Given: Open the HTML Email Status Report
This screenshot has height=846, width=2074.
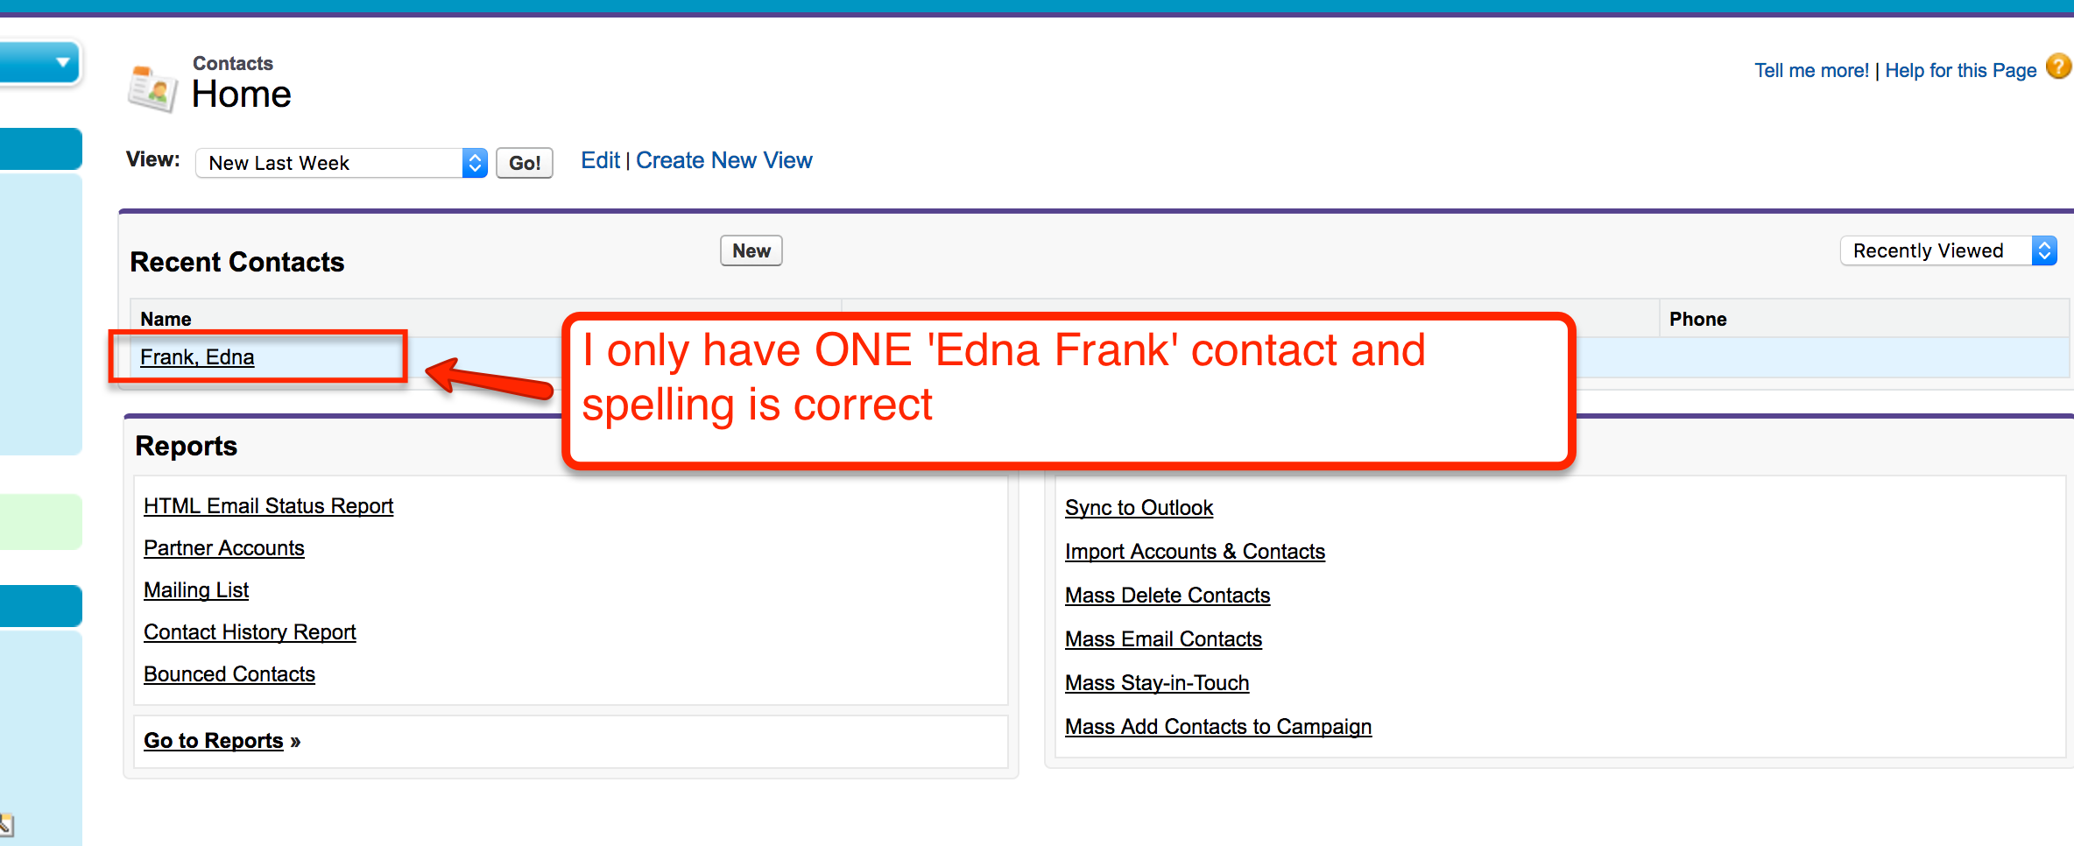Looking at the screenshot, I should point(268,506).
